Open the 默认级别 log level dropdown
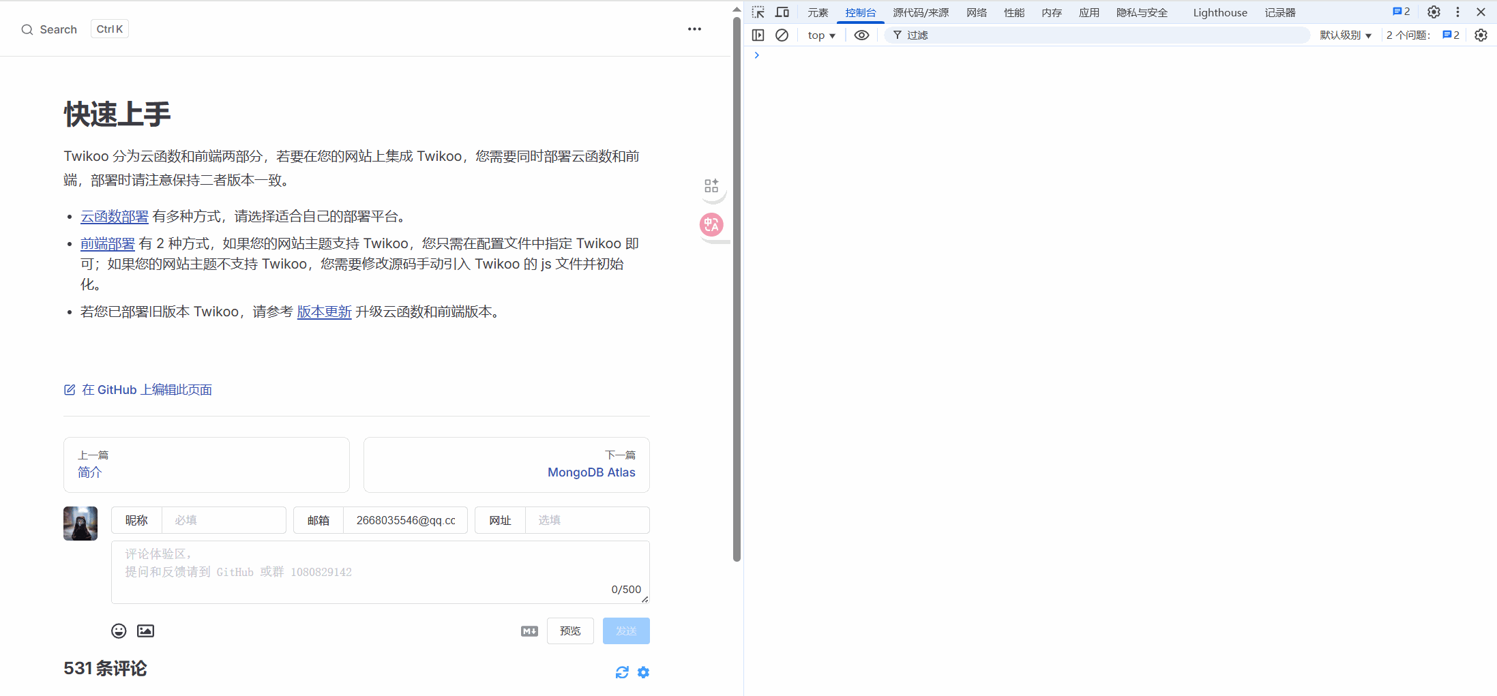 tap(1345, 35)
